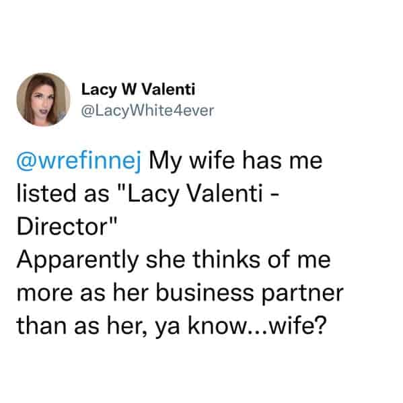Click the quoted "Lacy Valenti -" text
This screenshot has height=403, width=403.
tap(199, 194)
